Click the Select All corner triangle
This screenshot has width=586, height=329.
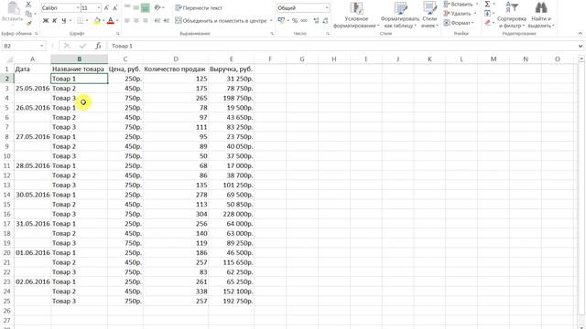tap(9, 58)
